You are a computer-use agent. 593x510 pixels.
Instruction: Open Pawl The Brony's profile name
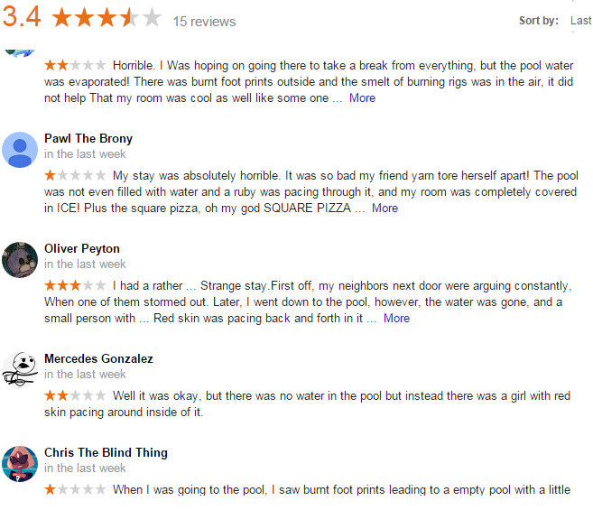(88, 139)
